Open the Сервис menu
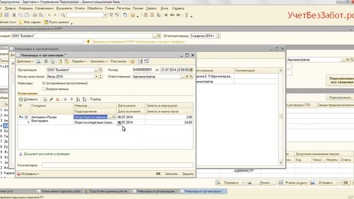The width and height of the screenshot is (354, 199). click(x=151, y=8)
